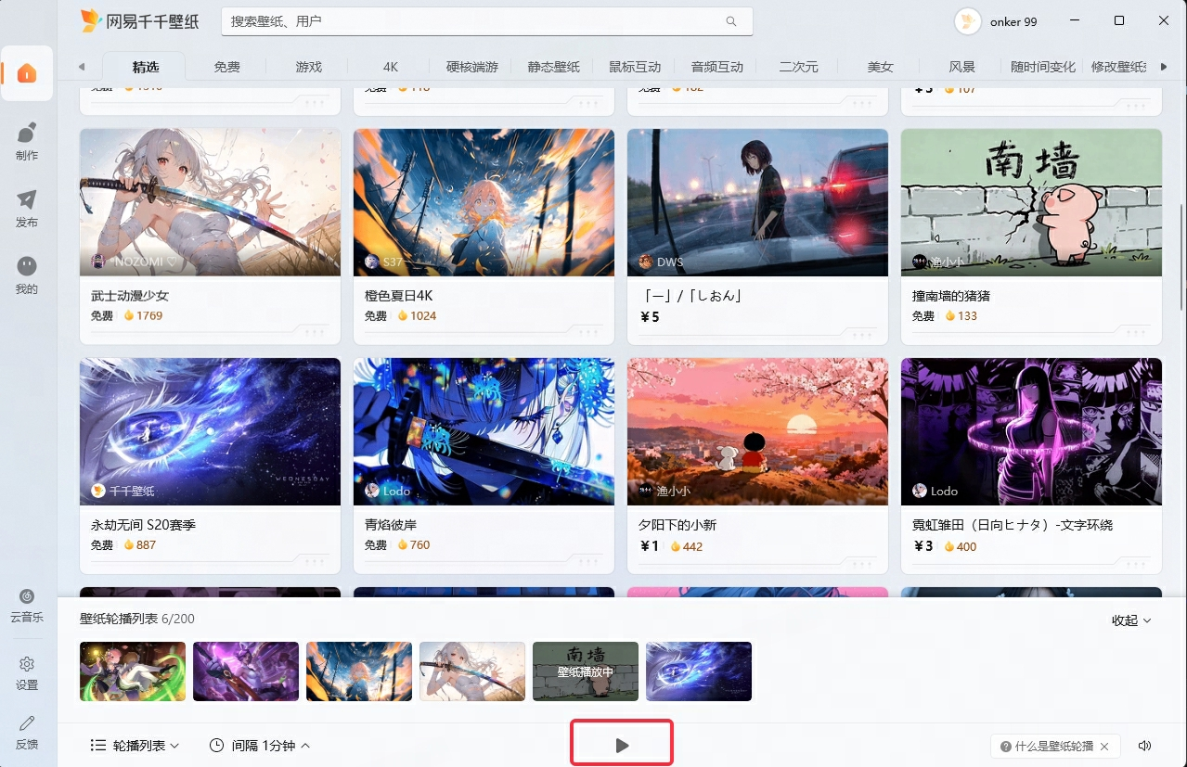Screen dimensions: 1187x767
Task: Open 设置 from the sidebar
Action: tap(27, 673)
